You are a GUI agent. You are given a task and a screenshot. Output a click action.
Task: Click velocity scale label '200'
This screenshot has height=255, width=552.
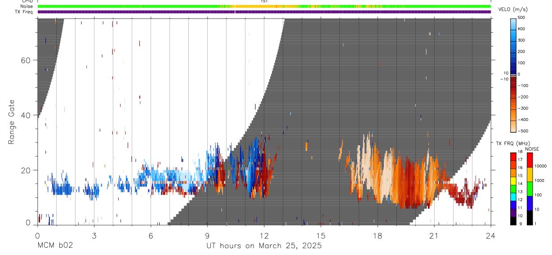pos(522,51)
